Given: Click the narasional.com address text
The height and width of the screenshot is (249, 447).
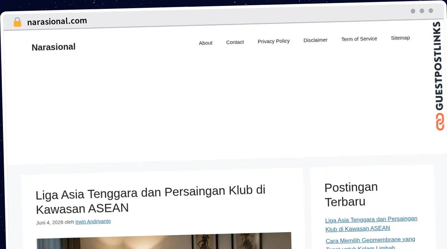Looking at the screenshot, I should click(x=57, y=21).
